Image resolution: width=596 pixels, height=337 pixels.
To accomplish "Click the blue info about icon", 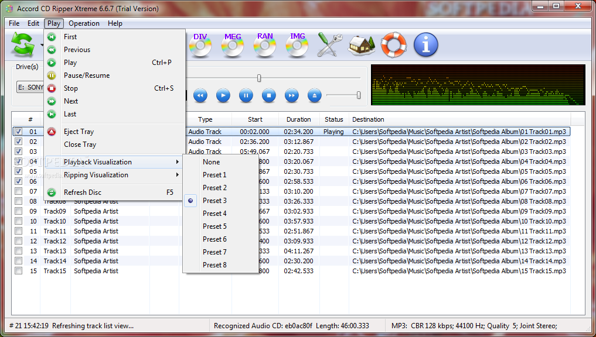I will coord(425,45).
